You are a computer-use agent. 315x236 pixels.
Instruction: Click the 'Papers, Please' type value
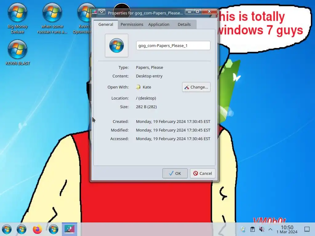tap(150, 67)
